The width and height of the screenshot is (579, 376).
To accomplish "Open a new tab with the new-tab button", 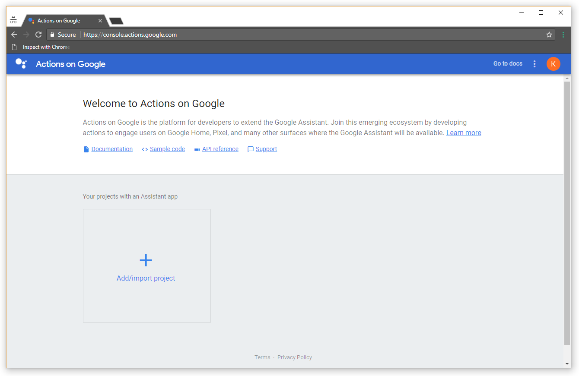I will point(116,21).
